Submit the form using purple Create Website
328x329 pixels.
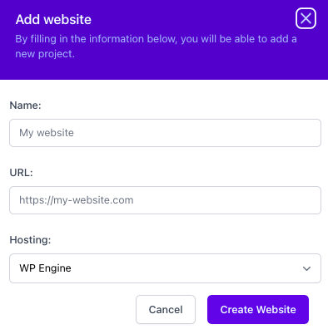258,309
